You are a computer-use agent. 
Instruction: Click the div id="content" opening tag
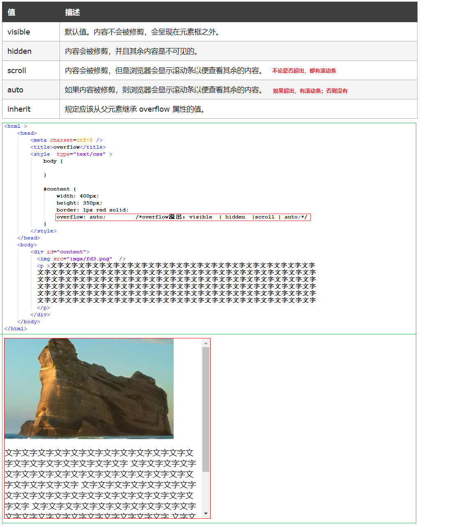(x=60, y=252)
